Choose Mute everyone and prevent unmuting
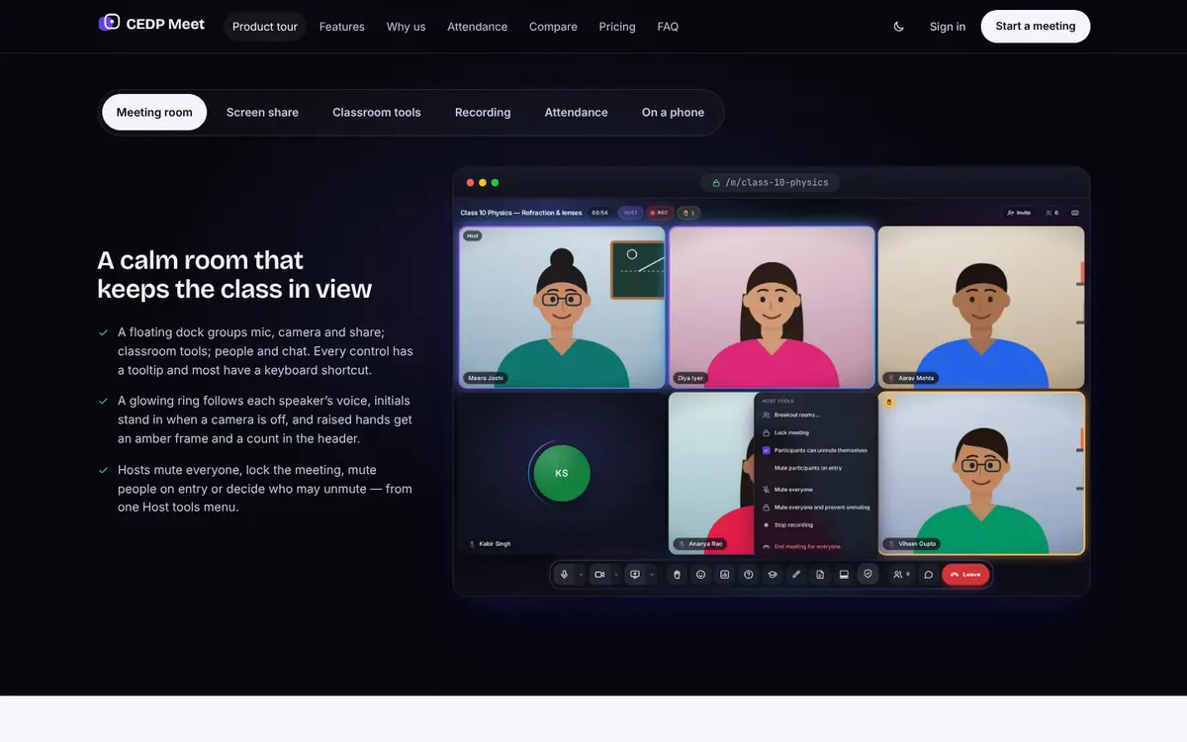Viewport: 1187px width, 742px height. (x=815, y=507)
